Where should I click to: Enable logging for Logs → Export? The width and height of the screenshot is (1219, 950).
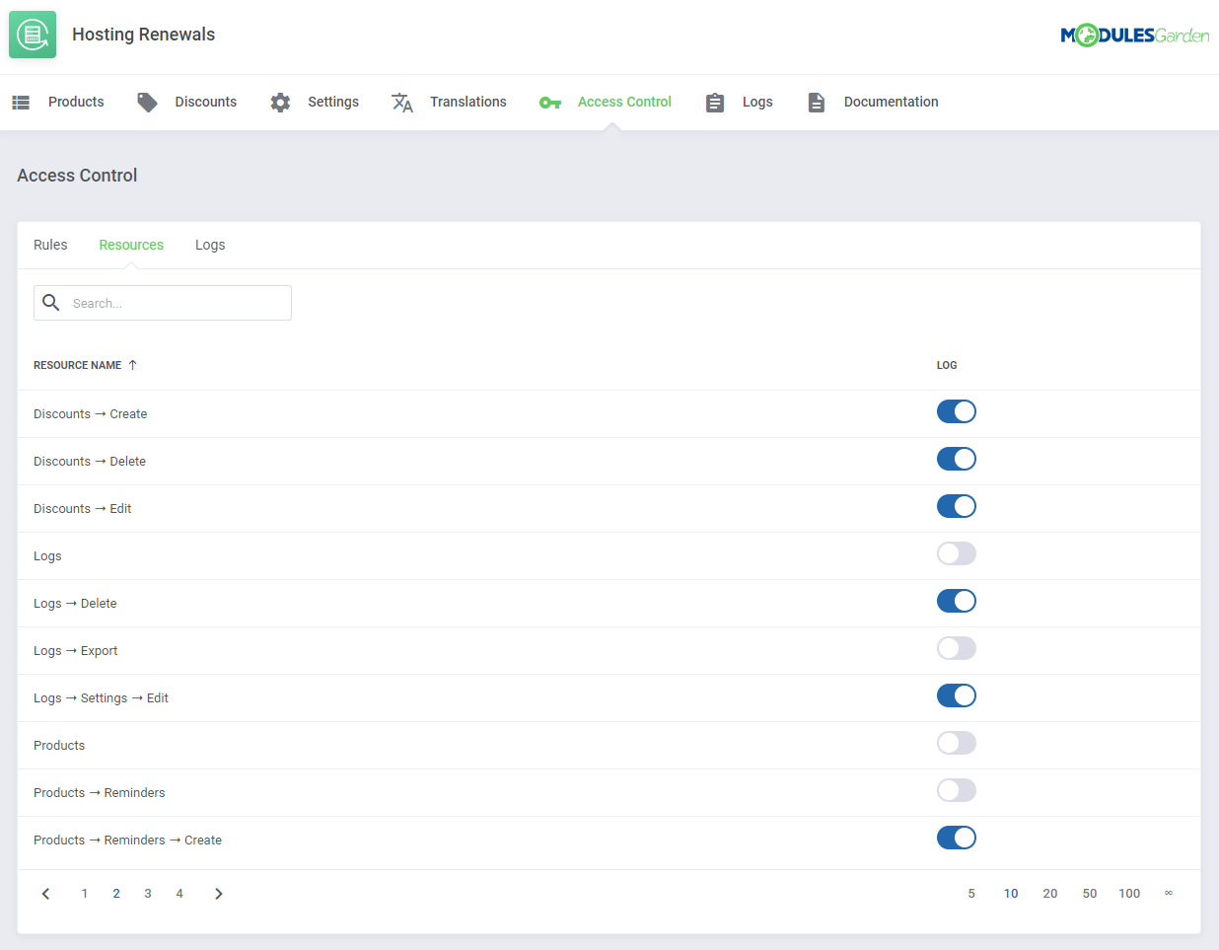tap(956, 648)
